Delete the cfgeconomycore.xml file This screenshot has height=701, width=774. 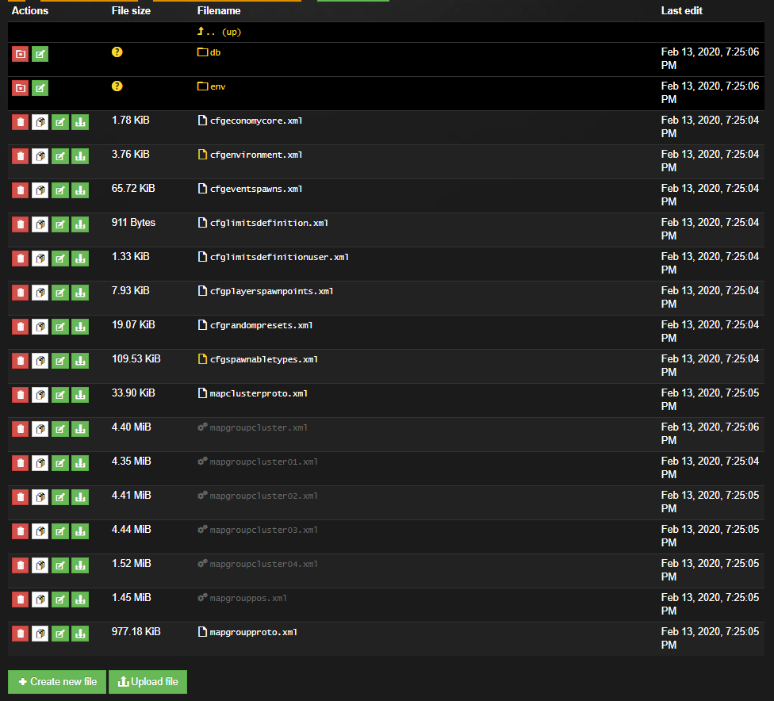pyautogui.click(x=20, y=122)
